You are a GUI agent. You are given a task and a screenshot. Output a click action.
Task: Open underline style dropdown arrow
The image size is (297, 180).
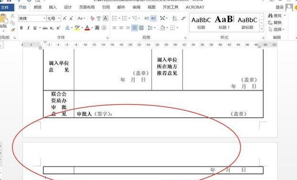click(40, 28)
